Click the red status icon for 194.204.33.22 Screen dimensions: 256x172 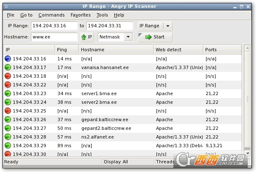[x=8, y=84]
